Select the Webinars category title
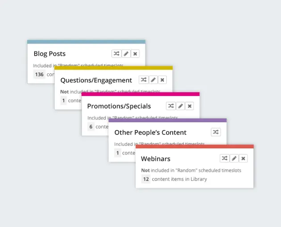Viewport: 281px width, 227px height. (156, 159)
